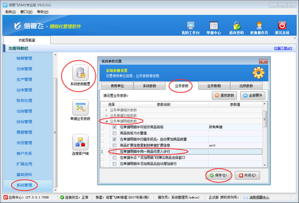Click the 全部展开 button
The image size is (299, 203).
click(253, 95)
